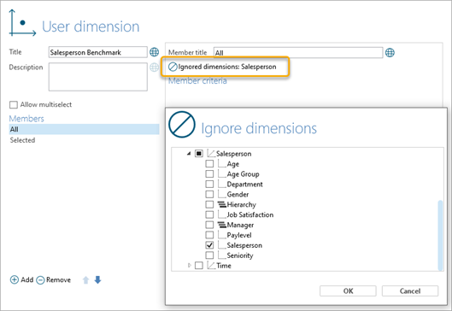This screenshot has height=311, width=452.
Task: Click the Member criteria heading
Action: tap(197, 80)
